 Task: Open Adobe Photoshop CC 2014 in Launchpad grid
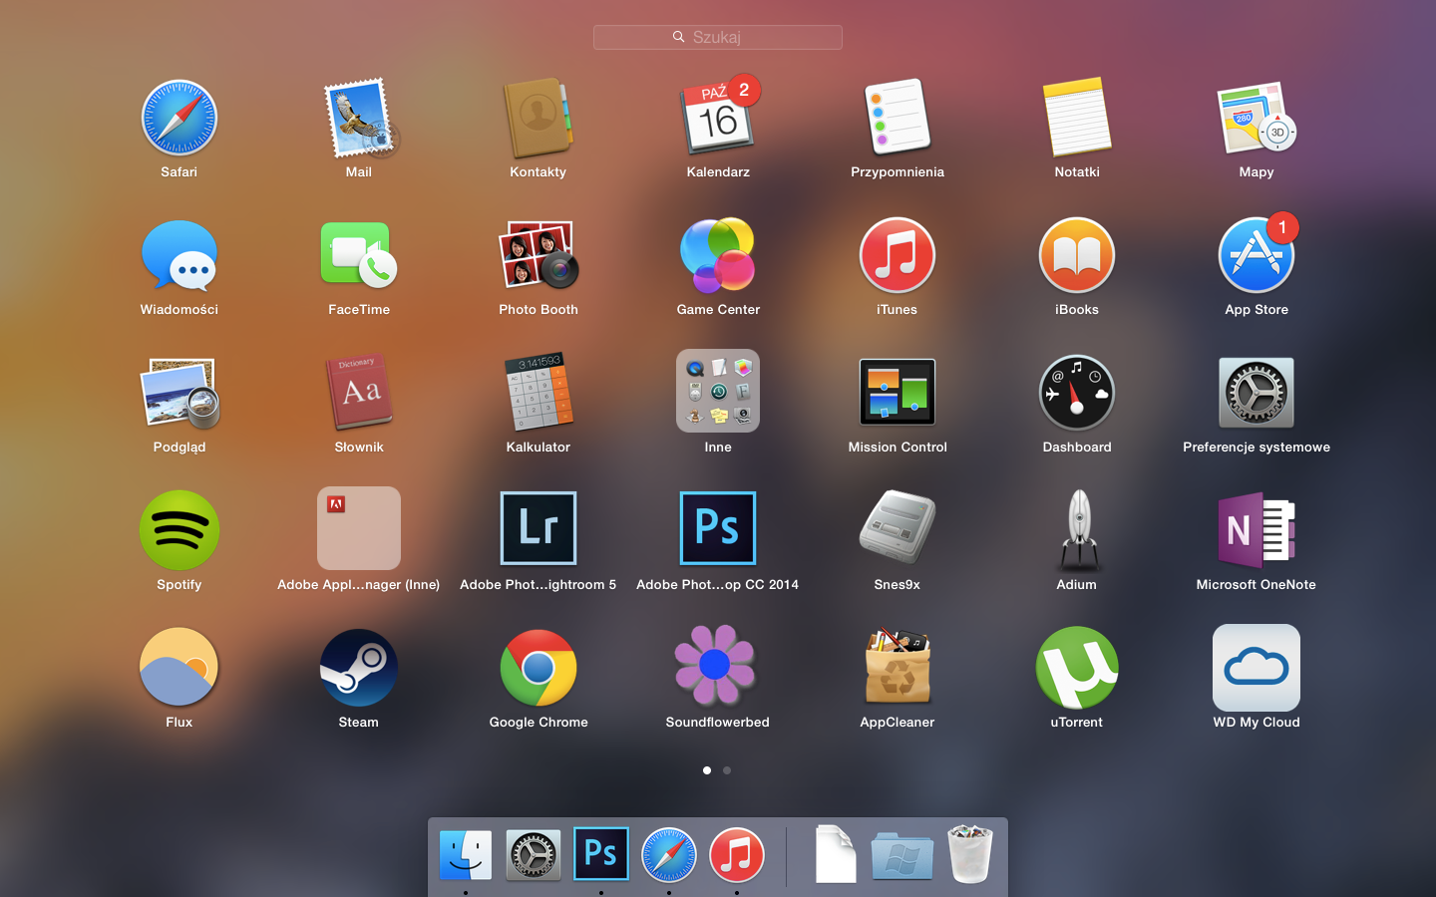pos(718,528)
